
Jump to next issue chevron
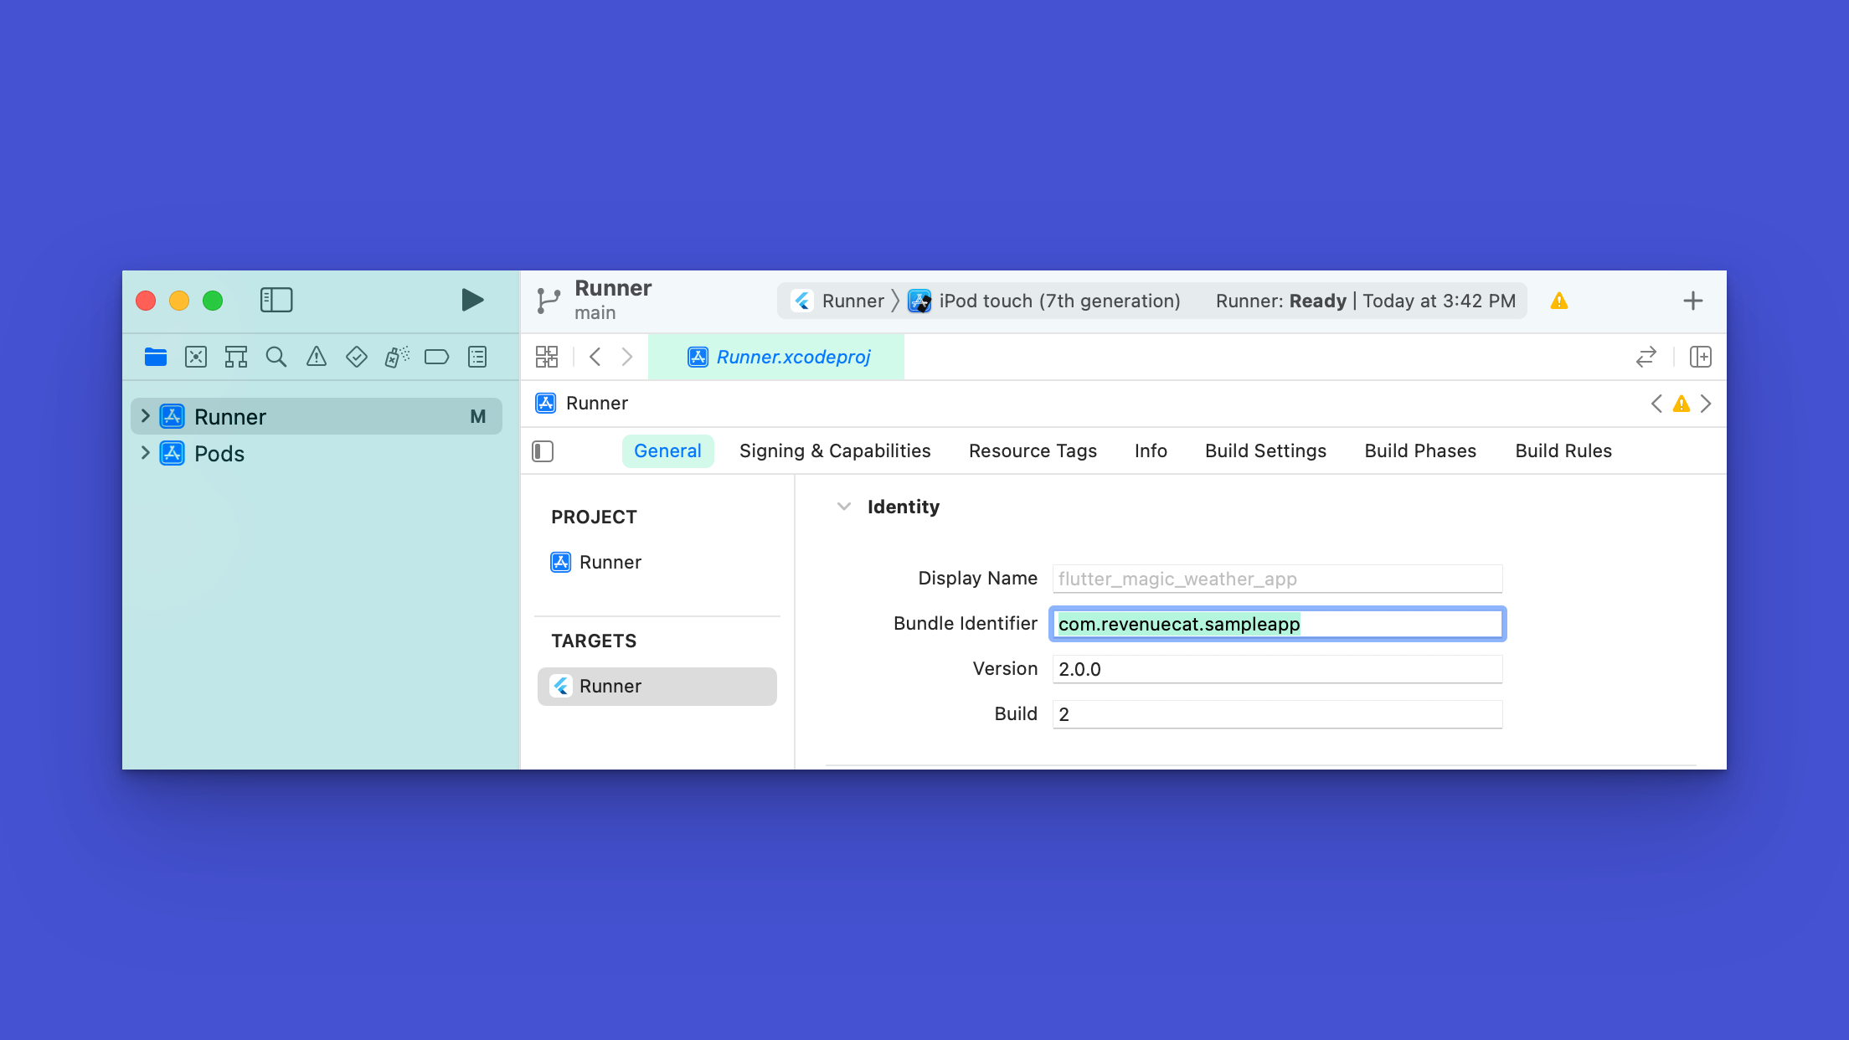pyautogui.click(x=1706, y=404)
